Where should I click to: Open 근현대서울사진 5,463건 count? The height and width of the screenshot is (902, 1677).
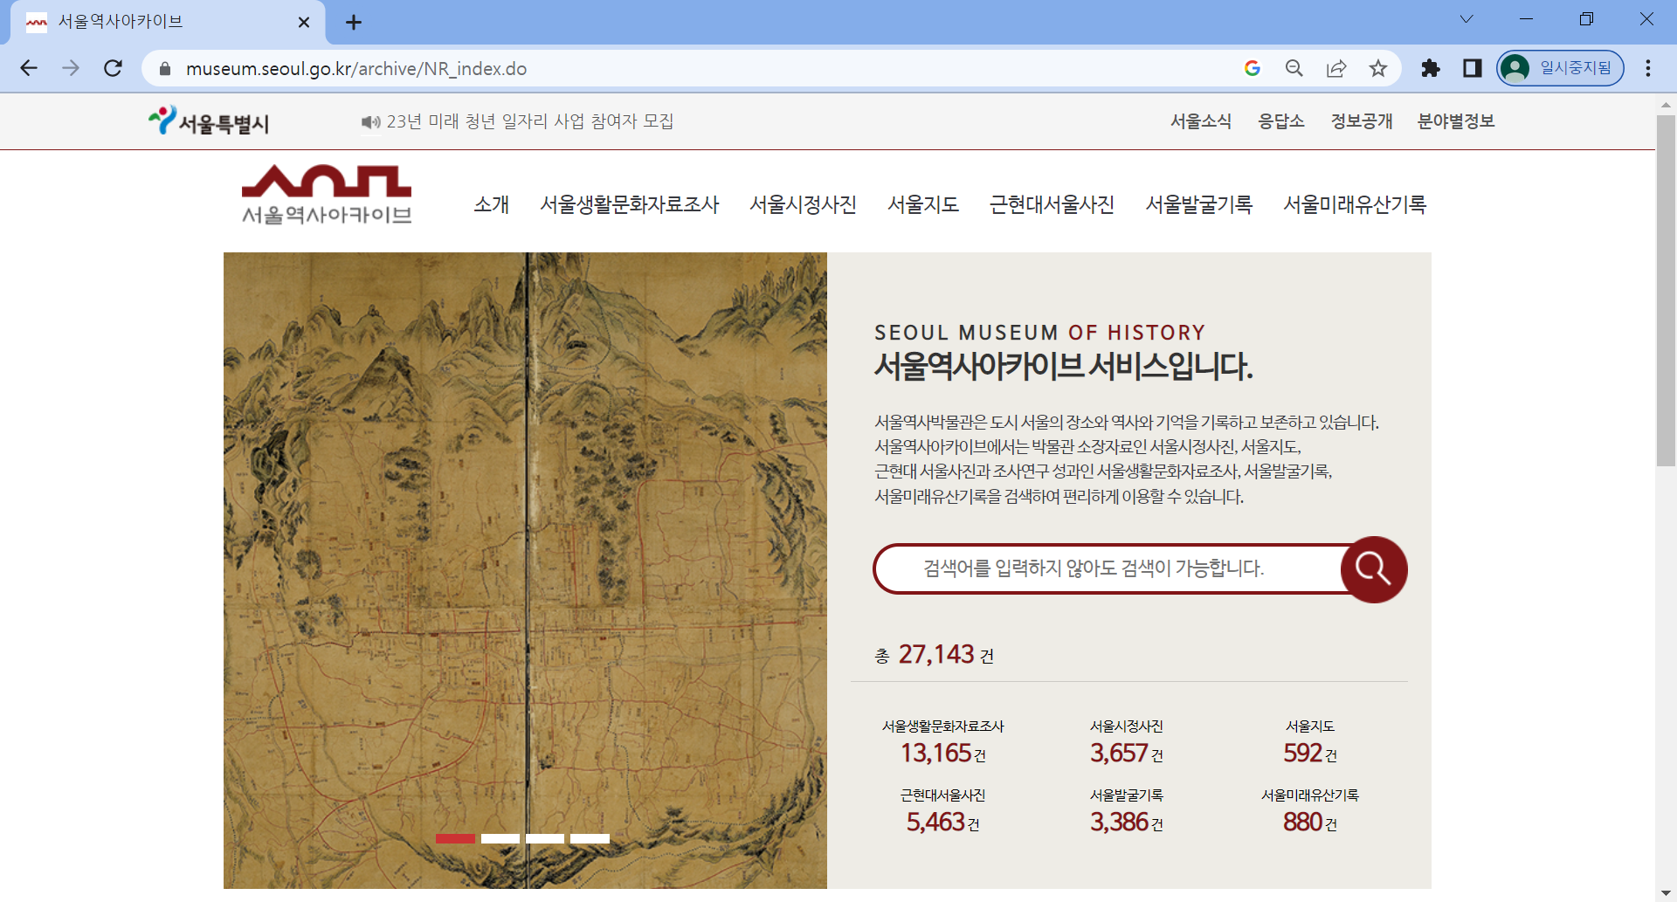pos(943,811)
